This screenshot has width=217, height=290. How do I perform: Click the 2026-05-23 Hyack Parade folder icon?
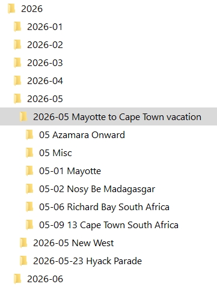(x=23, y=261)
